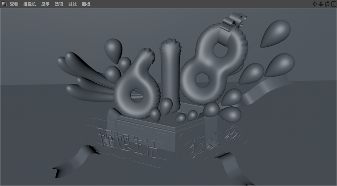Click the dotted grip icon beside 查看
Image resolution: width=337 pixels, height=186 pixels.
(x=4, y=4)
